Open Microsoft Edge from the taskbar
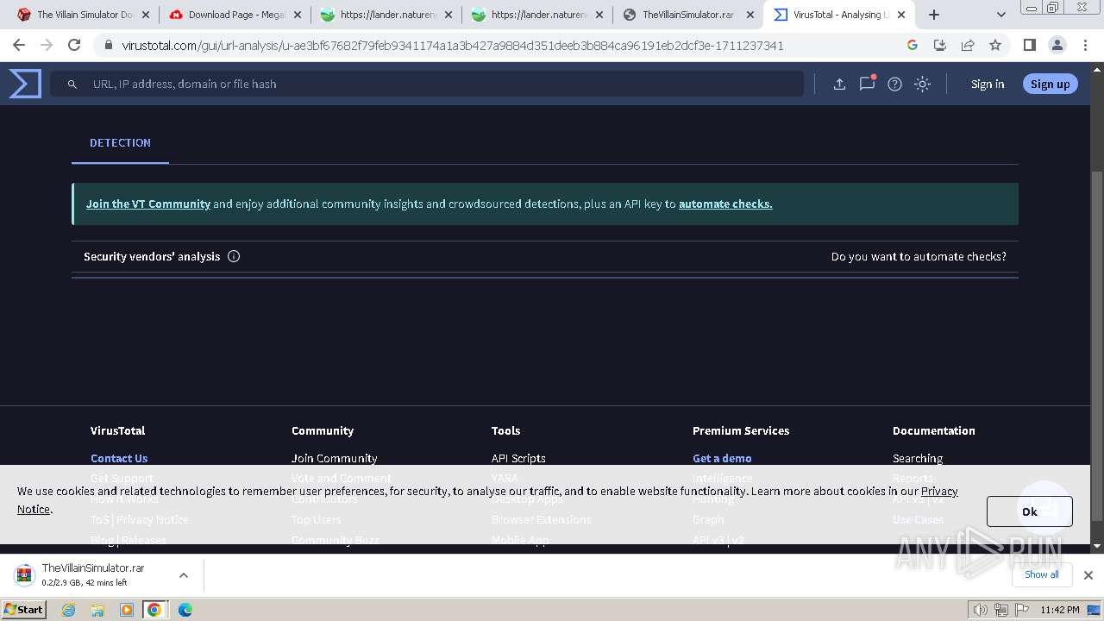The width and height of the screenshot is (1104, 621). (185, 610)
